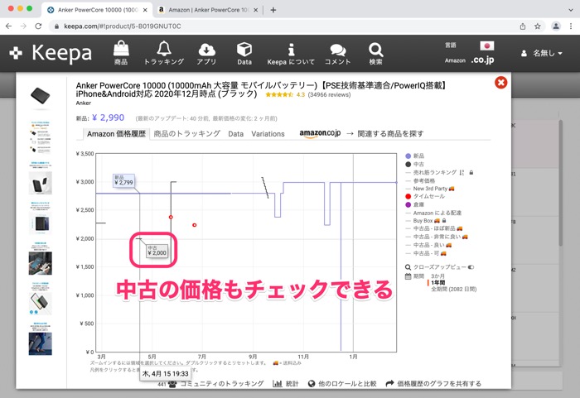The image size is (580, 398).
Task: Open the コメント speech bubbles icon
Action: point(337,53)
